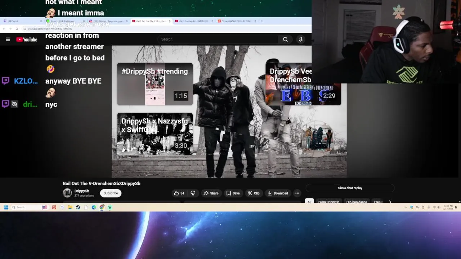The width and height of the screenshot is (461, 259).
Task: Open more actions three-dot menu
Action: point(297,193)
